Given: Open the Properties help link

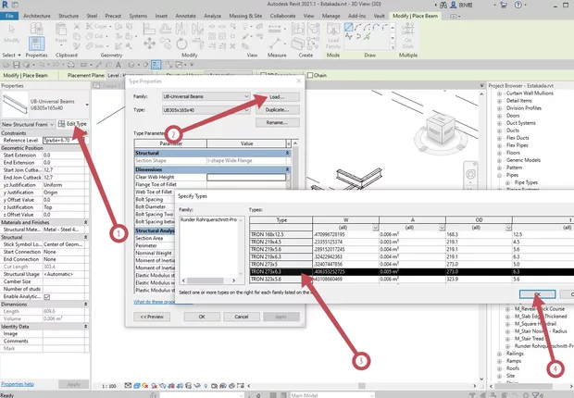Looking at the screenshot, I should 19,382.
